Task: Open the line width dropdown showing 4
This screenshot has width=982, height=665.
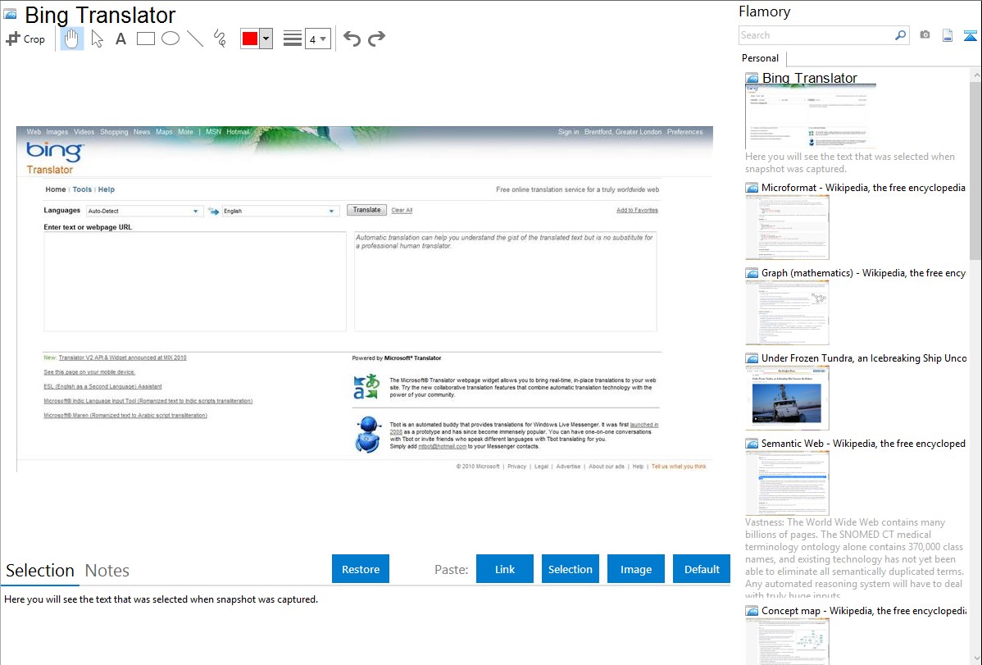Action: [x=317, y=39]
